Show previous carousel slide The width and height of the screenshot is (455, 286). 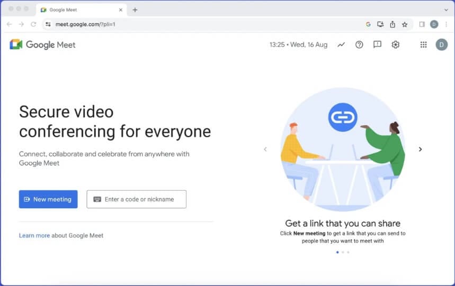coord(265,149)
